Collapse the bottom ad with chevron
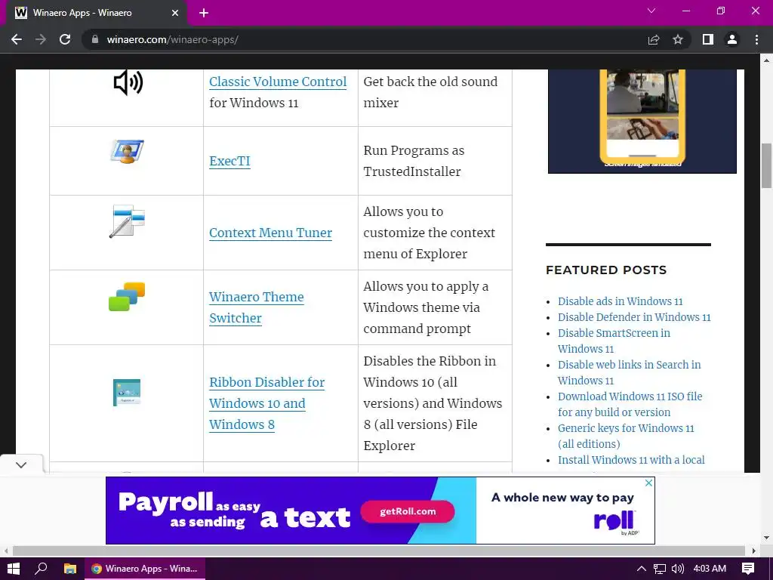 click(20, 465)
